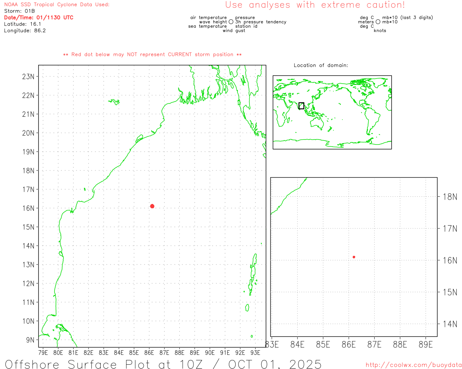Click the station circle beside 'meters' legend
This screenshot has width=462, height=369.
click(x=378, y=22)
